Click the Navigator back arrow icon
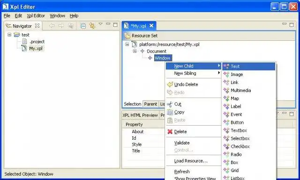This screenshot has height=180, width=300. [52, 25]
